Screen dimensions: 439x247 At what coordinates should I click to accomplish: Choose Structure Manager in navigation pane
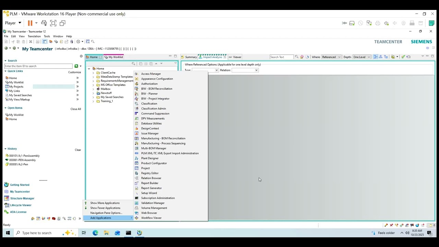(x=22, y=198)
